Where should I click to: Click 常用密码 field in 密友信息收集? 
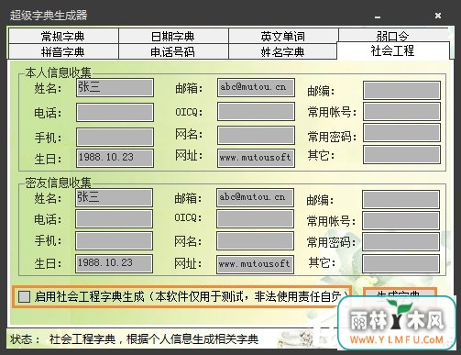(x=401, y=242)
